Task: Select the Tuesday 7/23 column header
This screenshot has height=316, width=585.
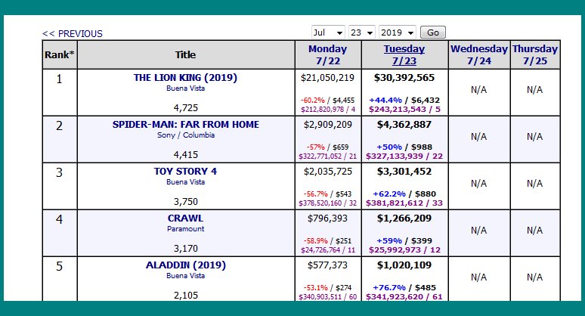Action: point(404,54)
